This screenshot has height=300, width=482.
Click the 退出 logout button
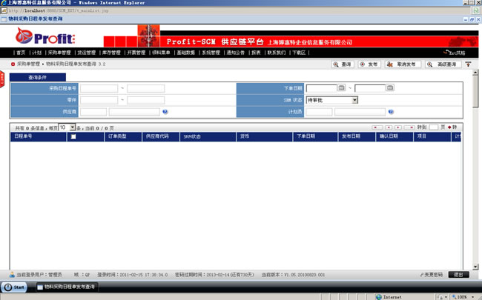click(459, 274)
